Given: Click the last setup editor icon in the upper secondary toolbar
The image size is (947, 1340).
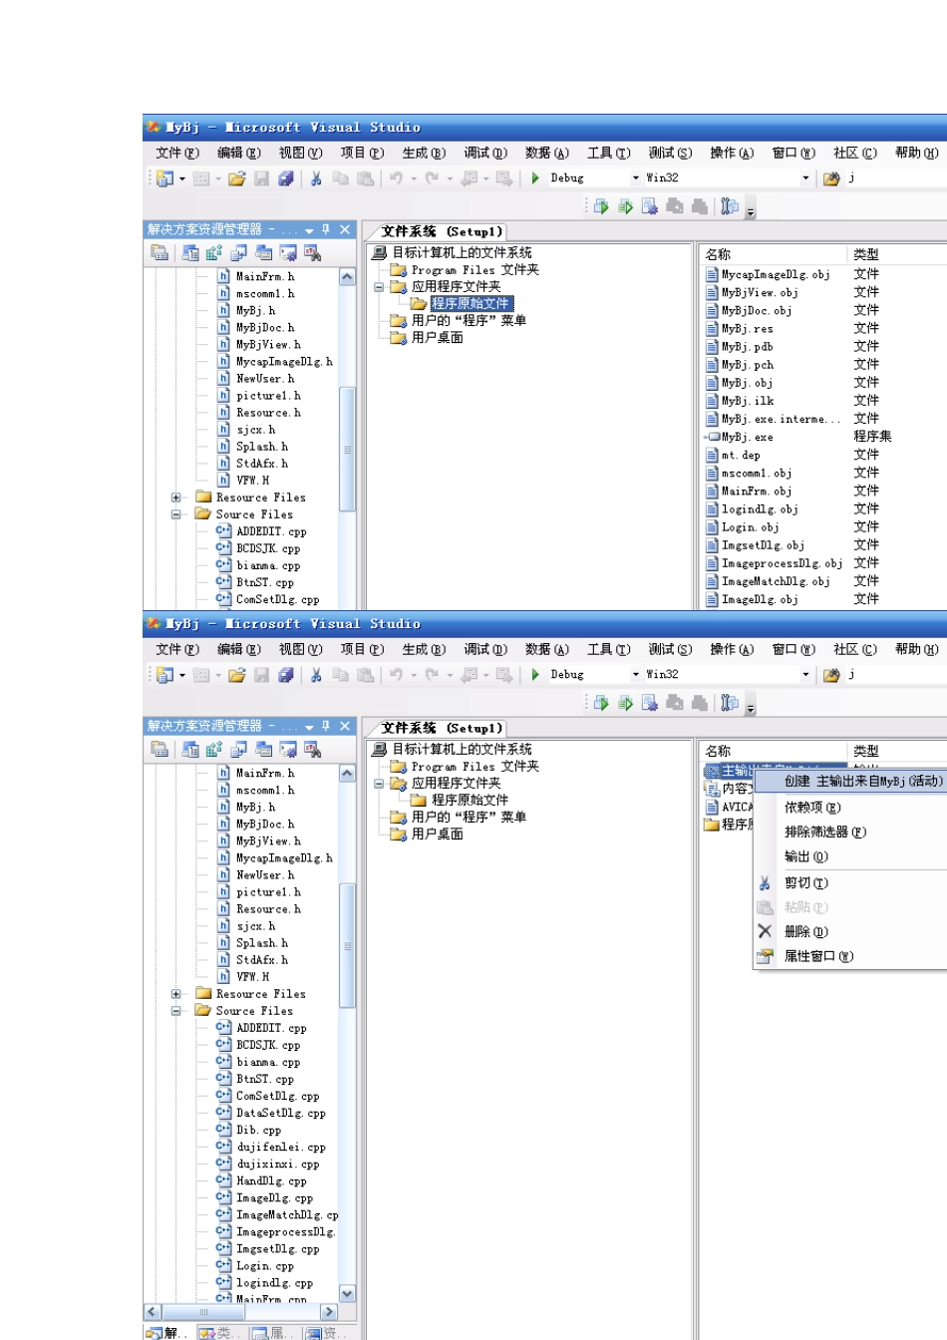Looking at the screenshot, I should click(x=730, y=206).
